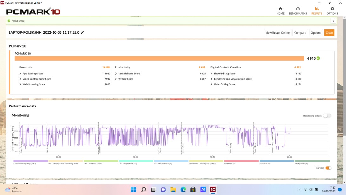Click PCMark 10 taskbar icon

[213, 190]
